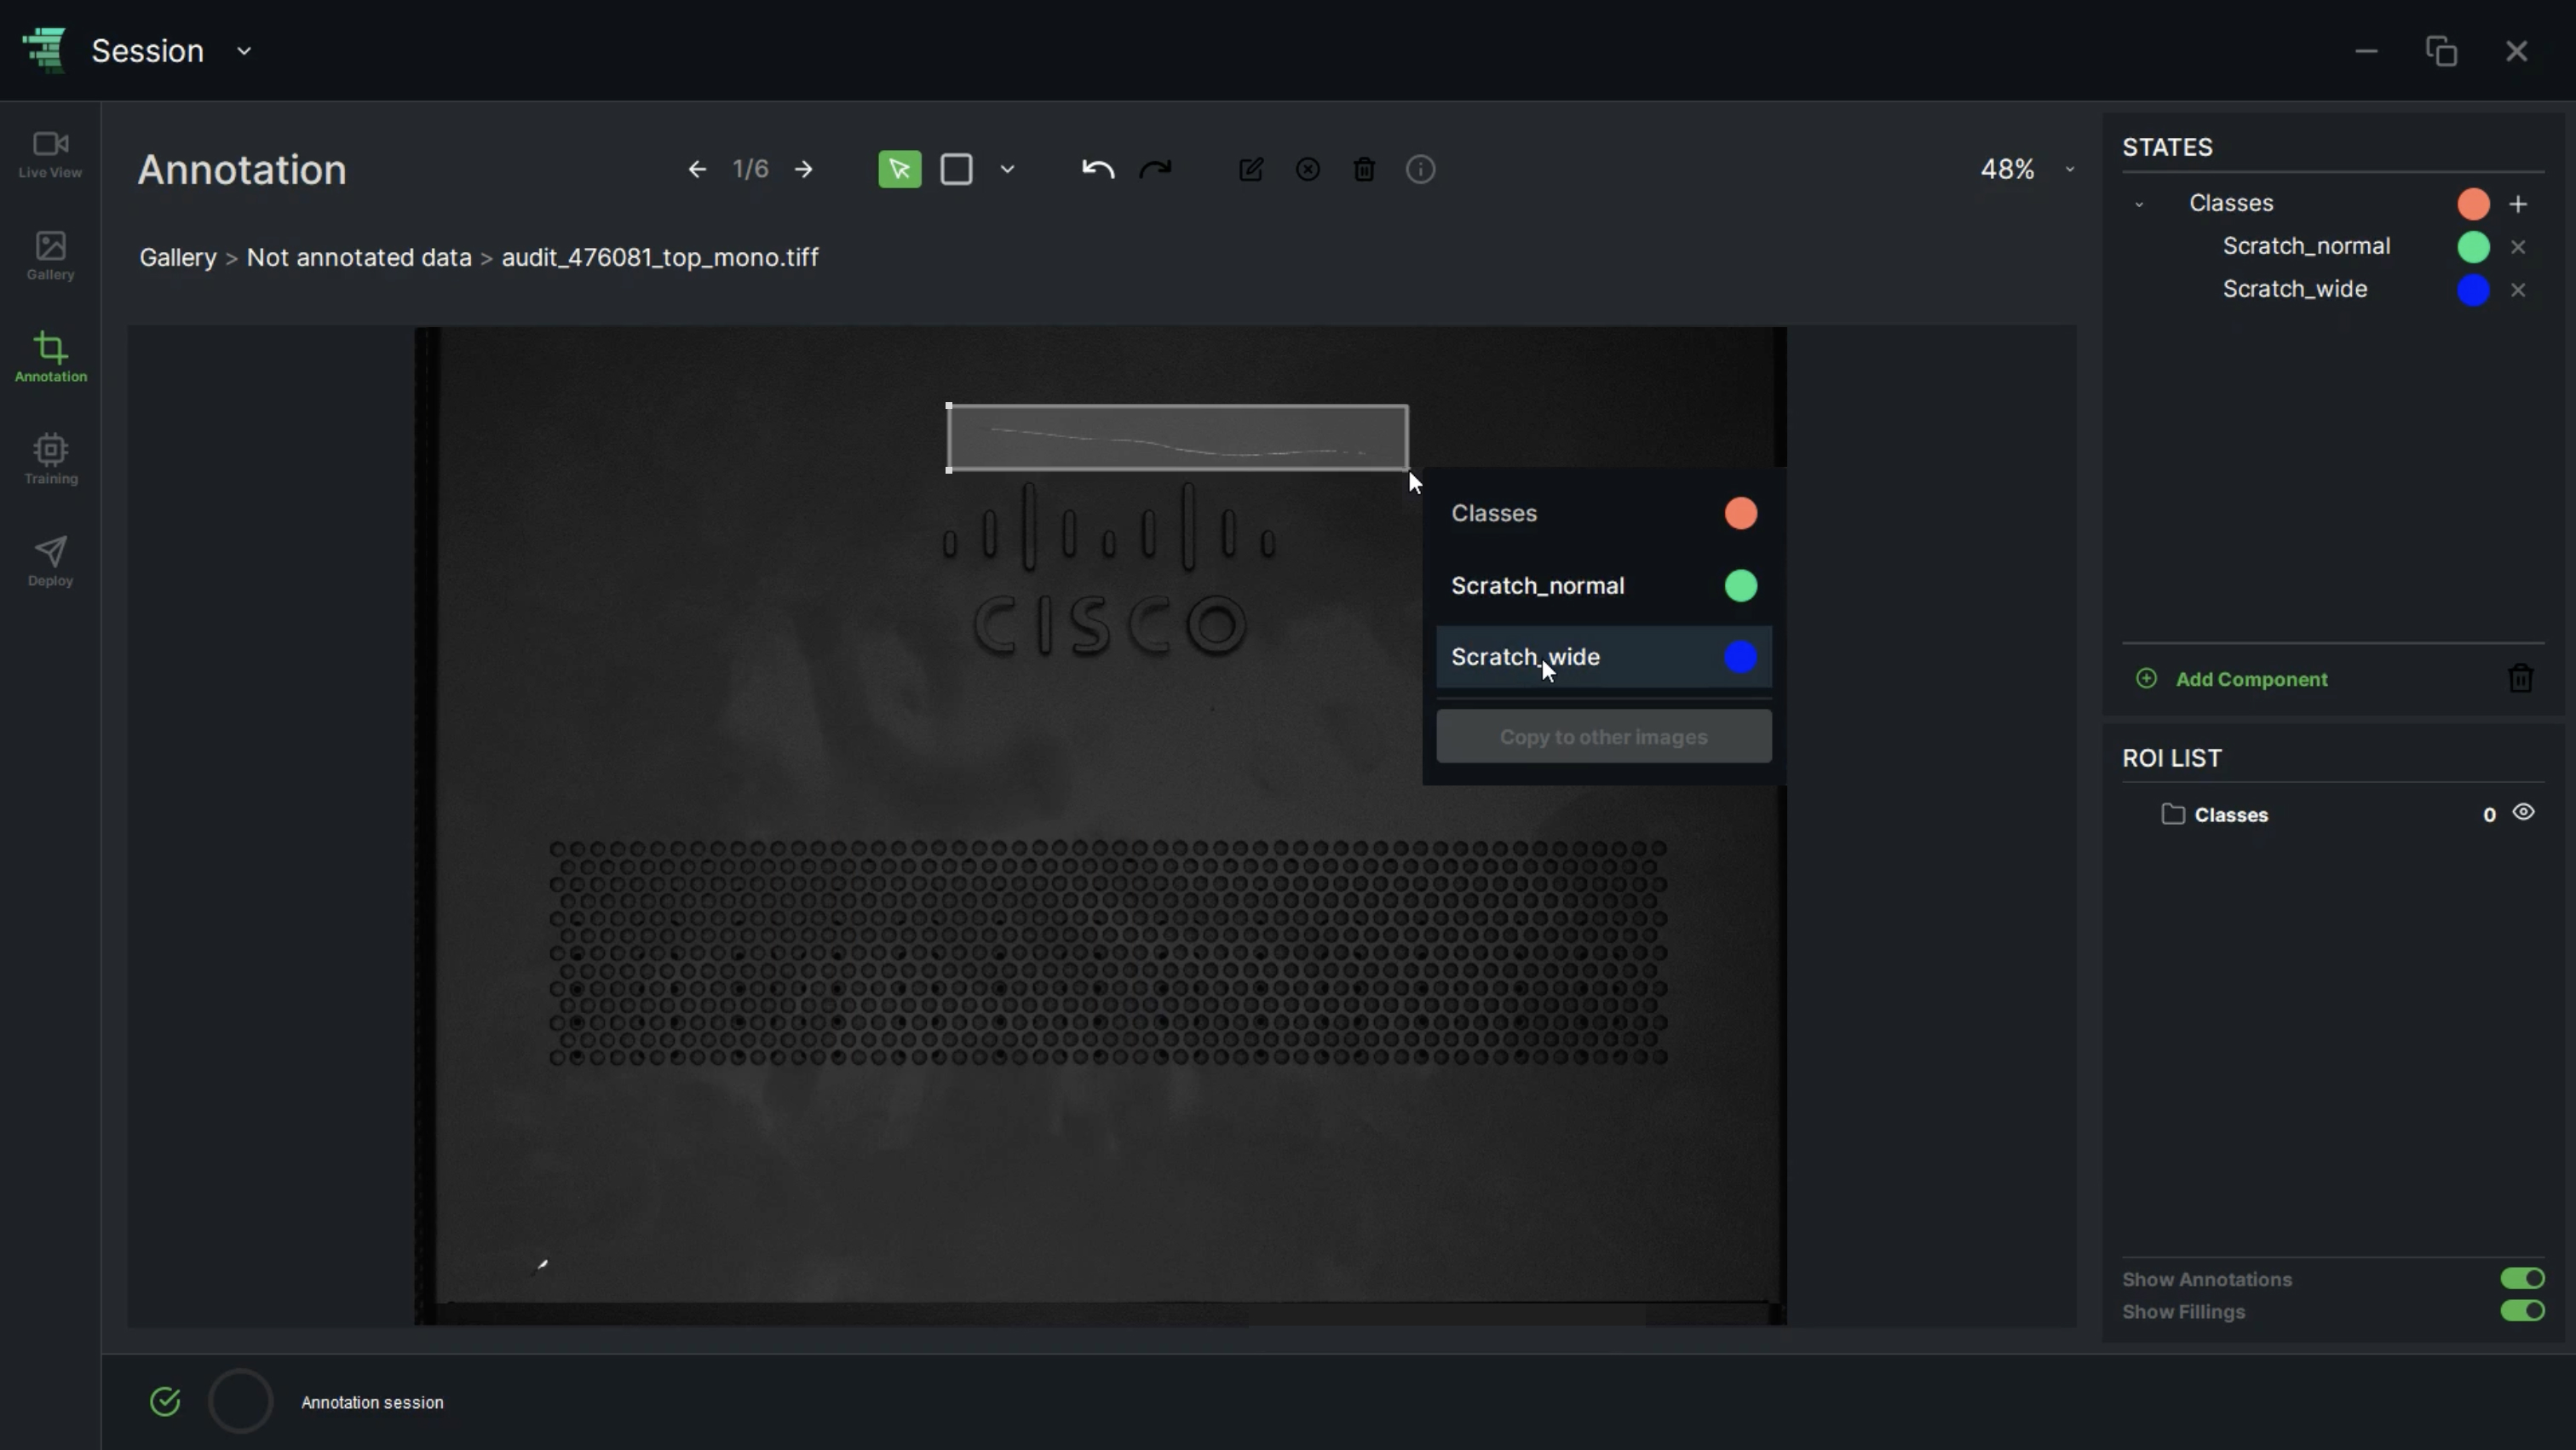Screen dimensions: 2576x1450
Task: Click the green check status icon
Action: pos(165,1402)
